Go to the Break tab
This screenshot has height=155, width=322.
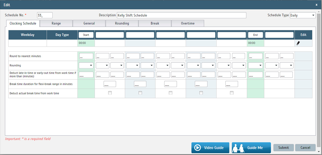(155, 24)
